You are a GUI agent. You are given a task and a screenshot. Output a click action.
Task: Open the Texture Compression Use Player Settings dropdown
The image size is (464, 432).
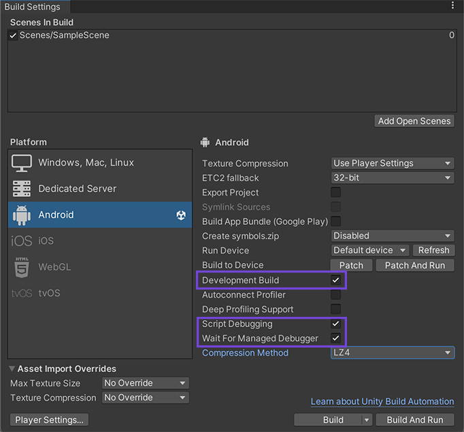click(393, 164)
